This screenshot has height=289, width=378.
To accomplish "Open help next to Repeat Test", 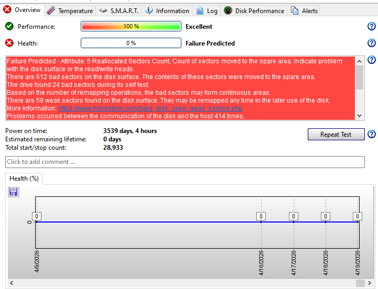I will click(372, 134).
